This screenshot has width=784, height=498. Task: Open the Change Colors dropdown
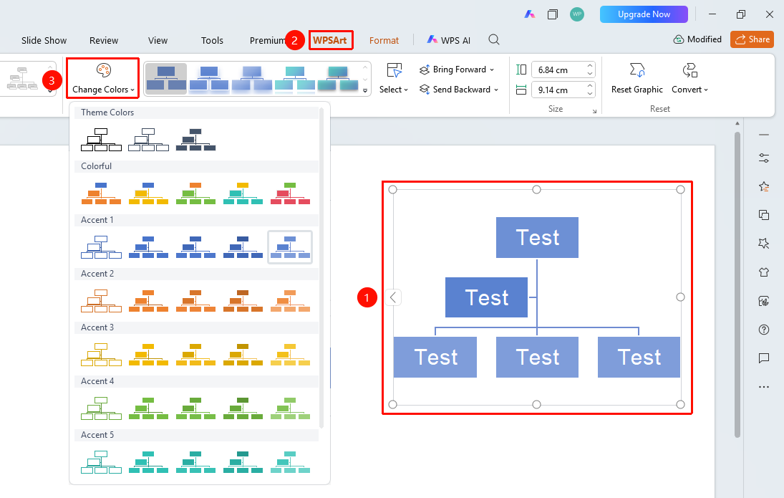(x=103, y=79)
